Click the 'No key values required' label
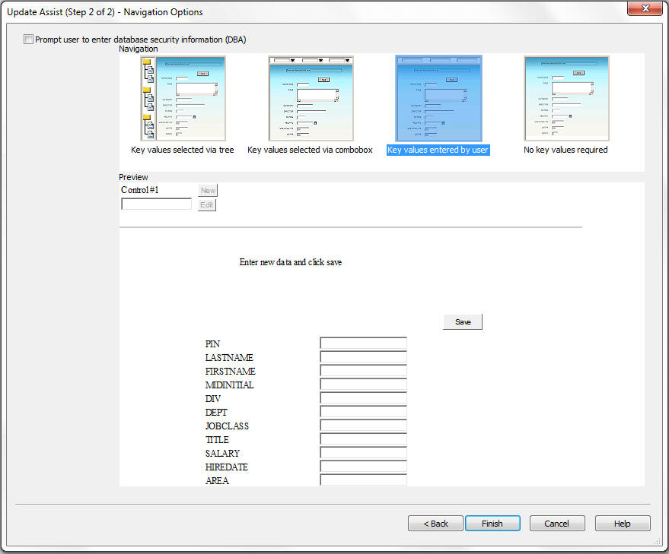Viewport: 669px width, 554px height. coord(565,150)
